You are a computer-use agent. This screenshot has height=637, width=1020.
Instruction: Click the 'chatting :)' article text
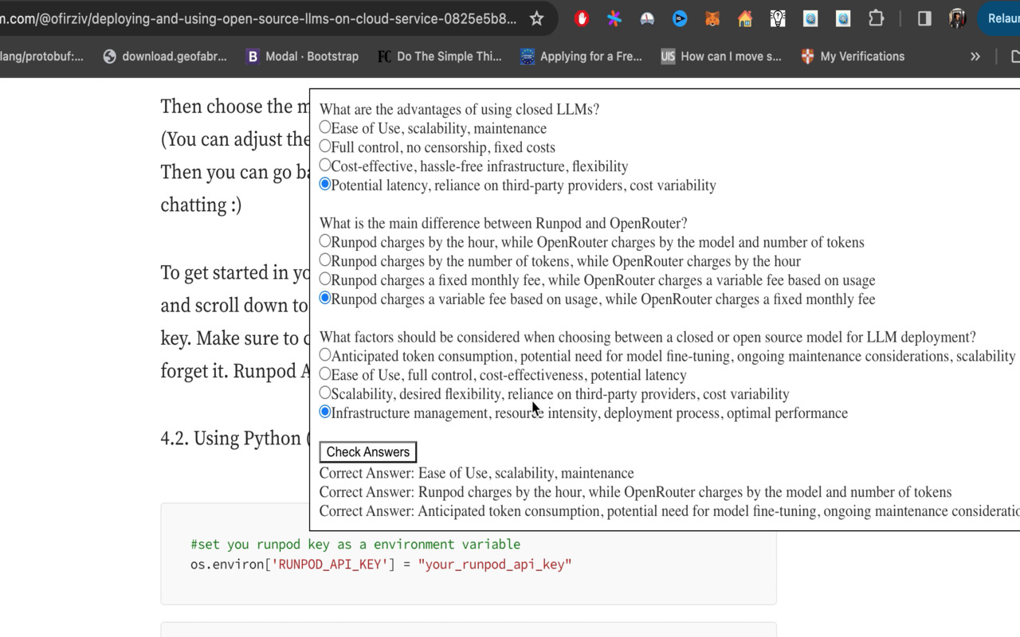[201, 205]
